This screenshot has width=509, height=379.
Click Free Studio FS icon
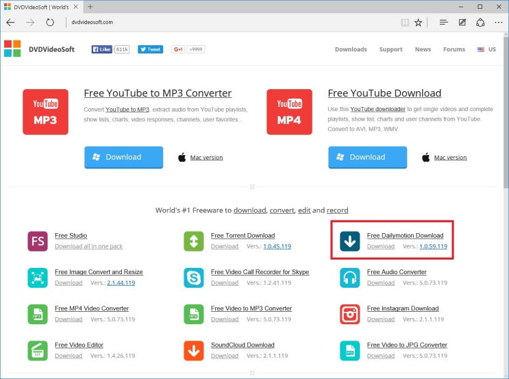pos(38,241)
